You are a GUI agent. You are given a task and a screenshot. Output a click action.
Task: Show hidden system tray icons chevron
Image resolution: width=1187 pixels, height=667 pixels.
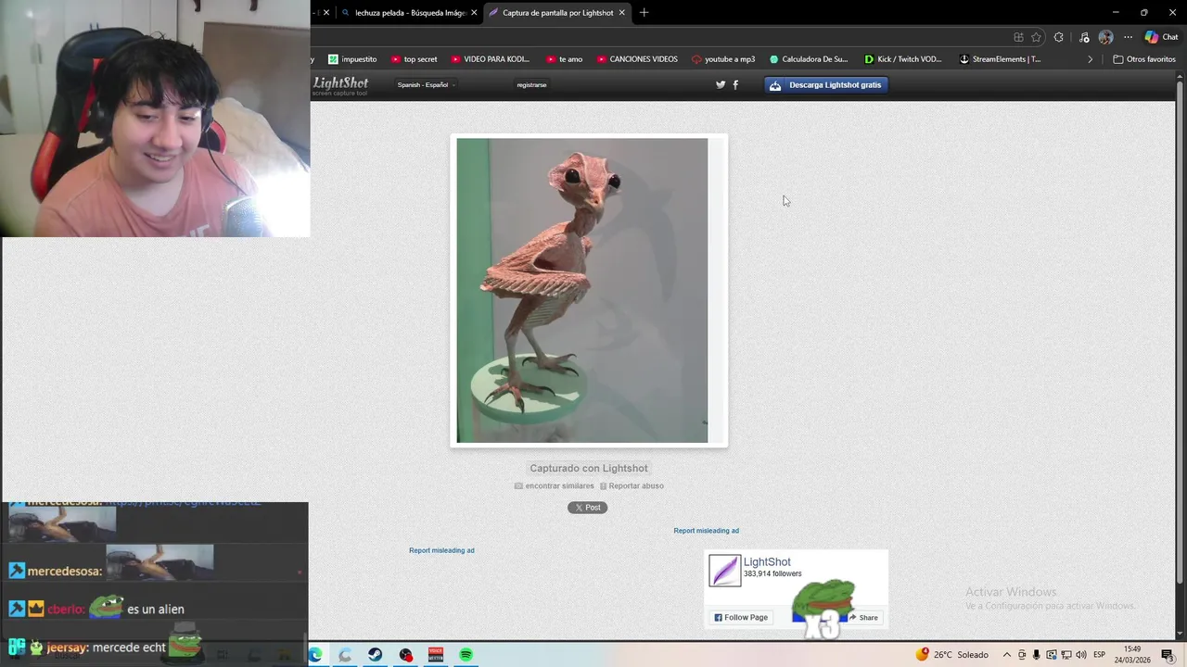(1007, 655)
